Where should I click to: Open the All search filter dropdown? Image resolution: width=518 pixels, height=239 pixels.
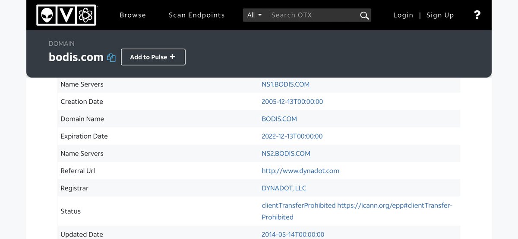click(x=254, y=15)
